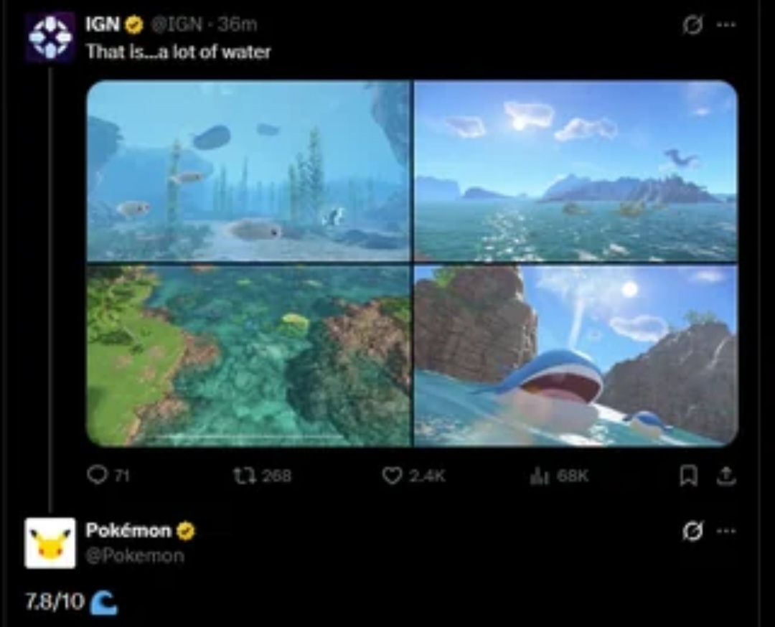
Task: Open the ocean islands horizon image
Action: (576, 171)
